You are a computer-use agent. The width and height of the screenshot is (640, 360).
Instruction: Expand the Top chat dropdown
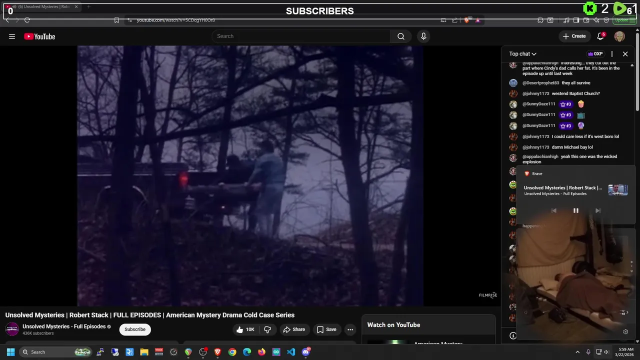[x=522, y=54]
